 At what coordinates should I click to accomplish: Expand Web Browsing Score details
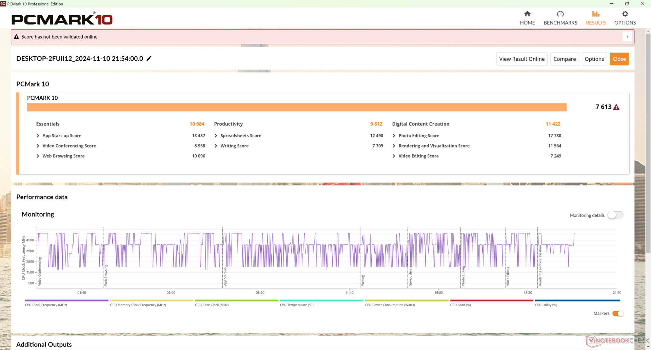[38, 156]
